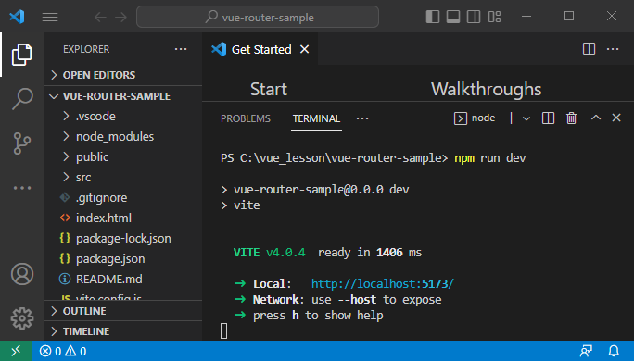
Task: Maximize the panel size with chevron
Action: coord(596,118)
